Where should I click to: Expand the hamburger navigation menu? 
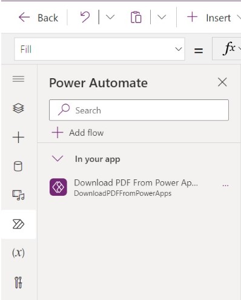point(18,79)
